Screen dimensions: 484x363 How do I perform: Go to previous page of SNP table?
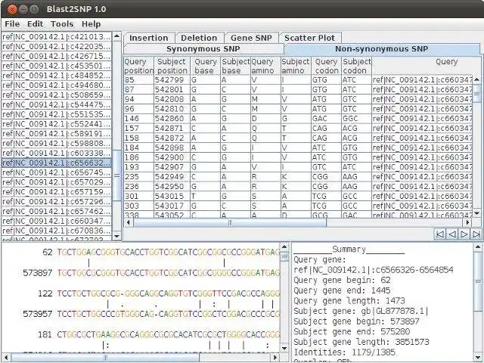pyautogui.click(x=452, y=234)
